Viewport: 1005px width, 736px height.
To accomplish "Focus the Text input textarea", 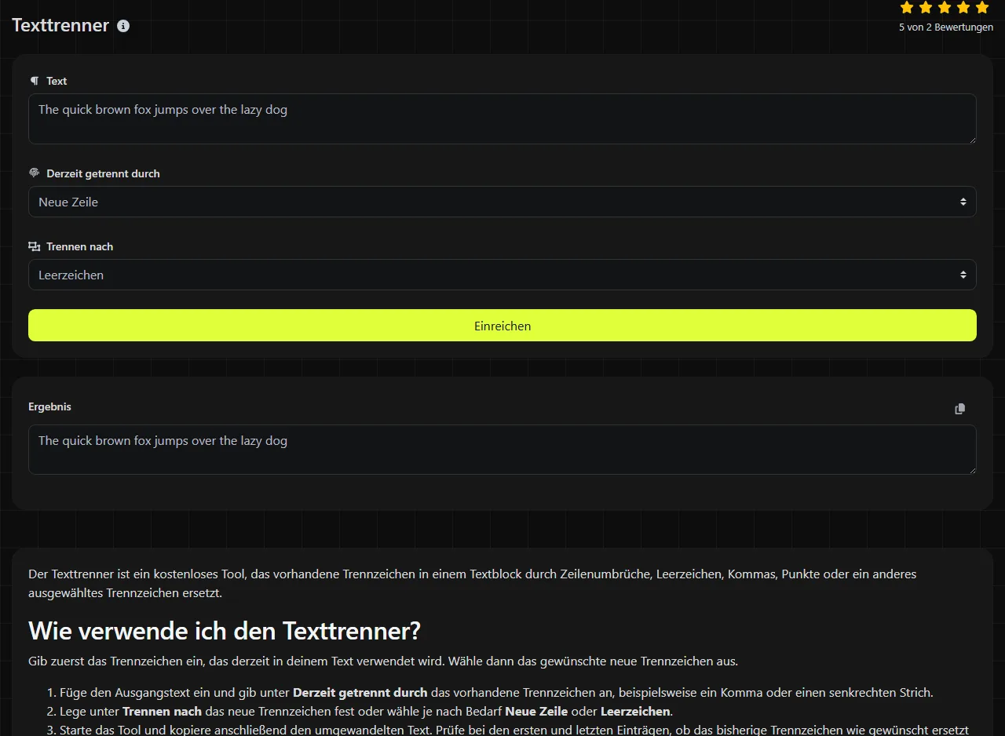I will [502, 119].
